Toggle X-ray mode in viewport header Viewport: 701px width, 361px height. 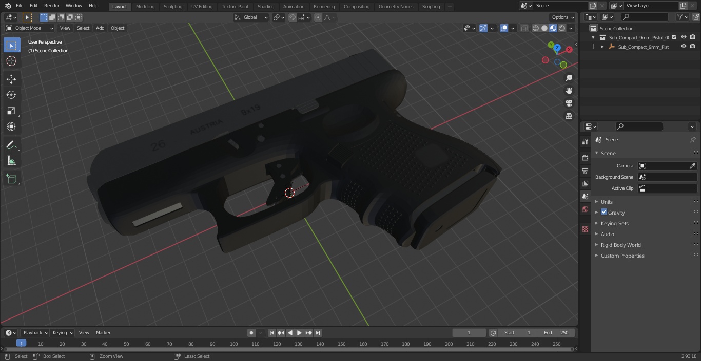pos(524,28)
